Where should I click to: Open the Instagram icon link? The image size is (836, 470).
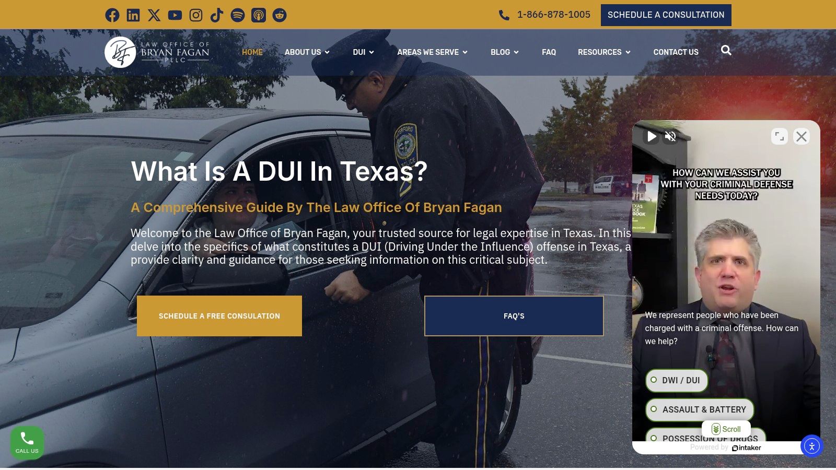(x=196, y=15)
